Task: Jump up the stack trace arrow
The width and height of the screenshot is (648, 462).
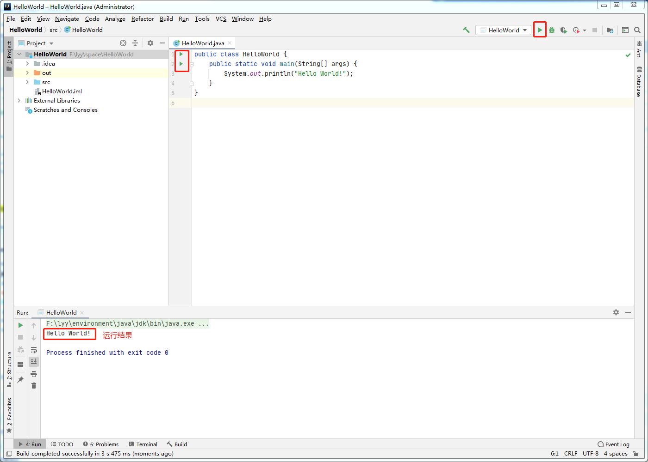Action: point(34,326)
